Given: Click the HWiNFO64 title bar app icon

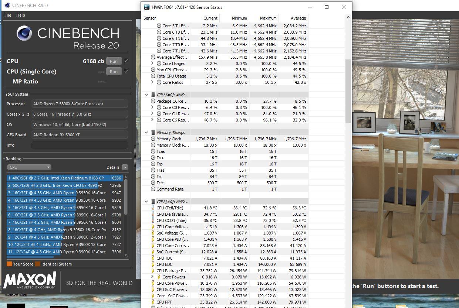Looking at the screenshot, I should pos(147,7).
